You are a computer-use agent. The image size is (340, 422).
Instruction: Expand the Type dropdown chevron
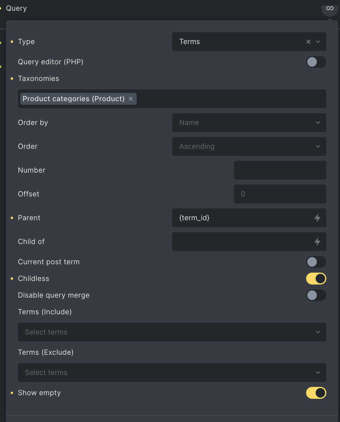[x=318, y=42]
